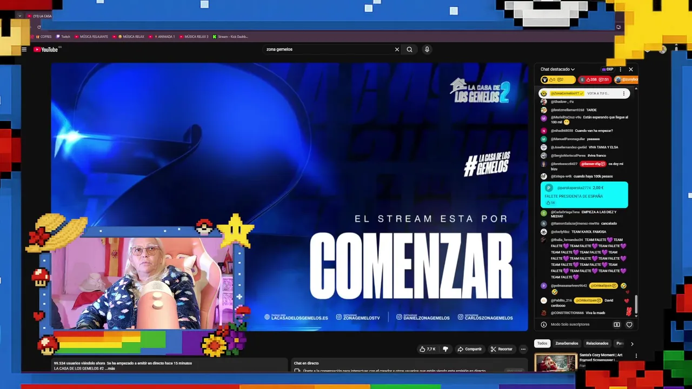Image resolution: width=692 pixels, height=389 pixels.
Task: Like the video with the 7,7 K thumbs-up
Action: (427, 349)
